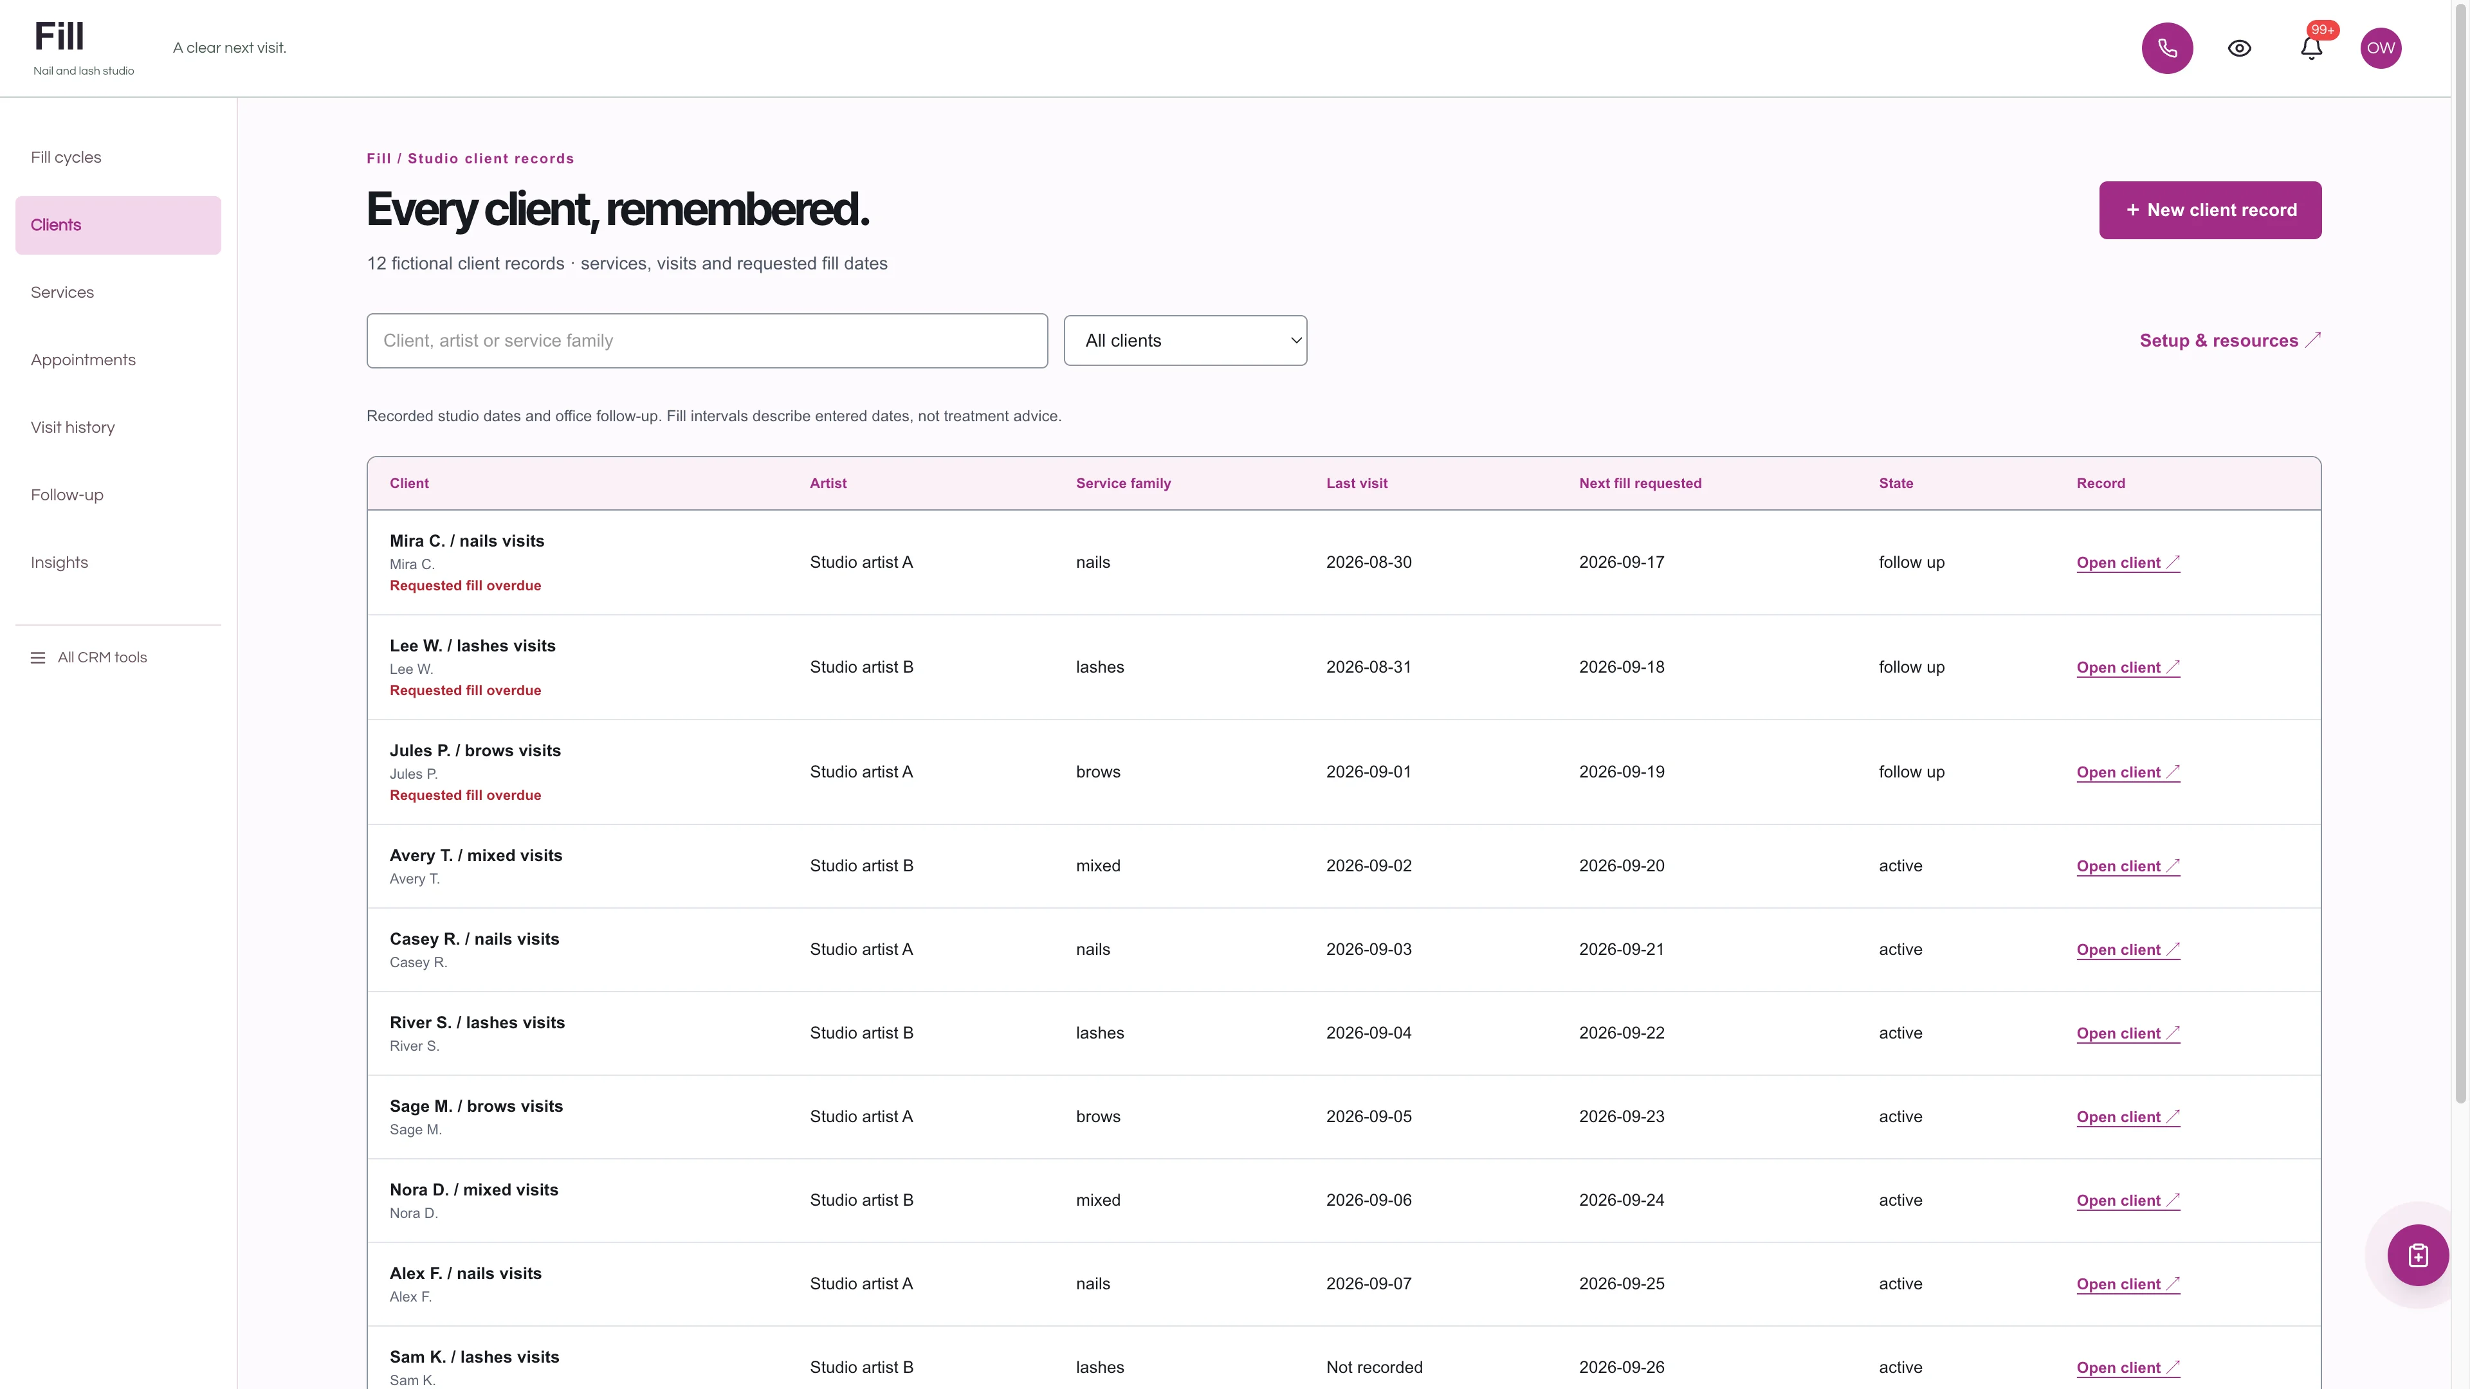Viewport: 2470px width, 1389px height.
Task: Open client record for Sage M.
Action: tap(2128, 1117)
